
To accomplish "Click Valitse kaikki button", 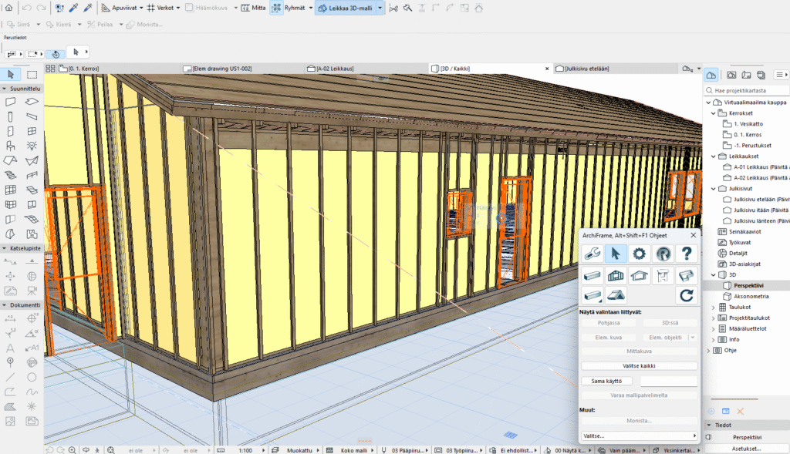I will (x=639, y=366).
